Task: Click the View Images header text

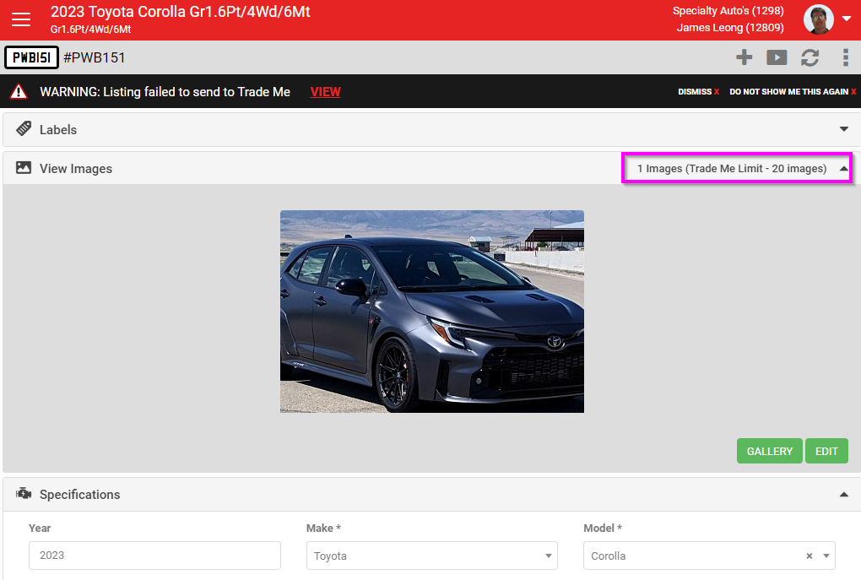Action: (x=76, y=169)
